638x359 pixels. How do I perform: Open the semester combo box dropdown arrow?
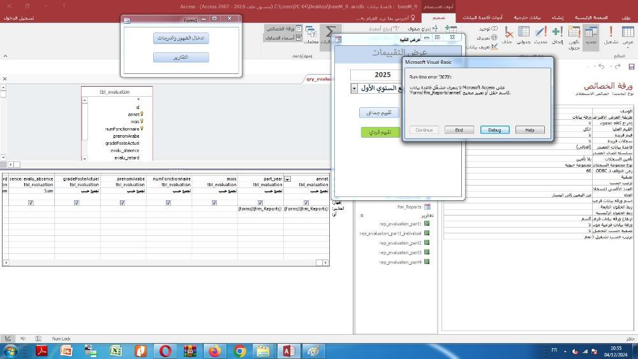pos(354,88)
